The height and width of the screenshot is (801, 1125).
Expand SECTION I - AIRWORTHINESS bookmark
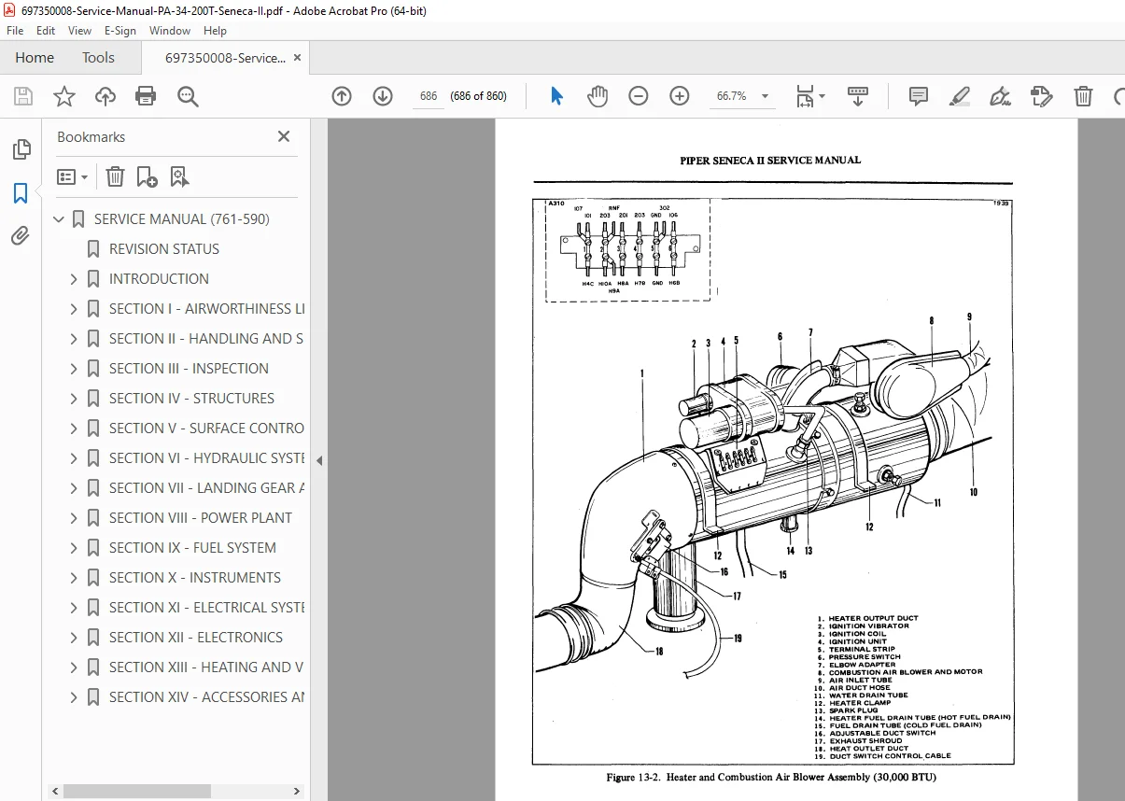(x=75, y=309)
